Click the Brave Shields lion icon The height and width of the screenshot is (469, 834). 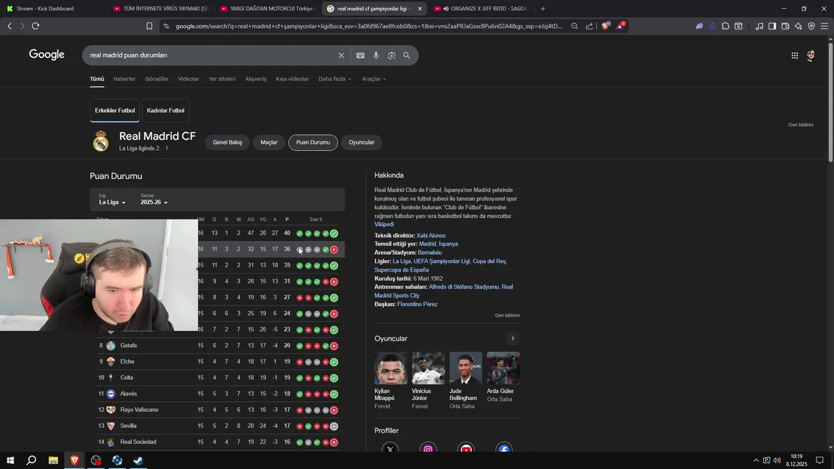(x=605, y=26)
